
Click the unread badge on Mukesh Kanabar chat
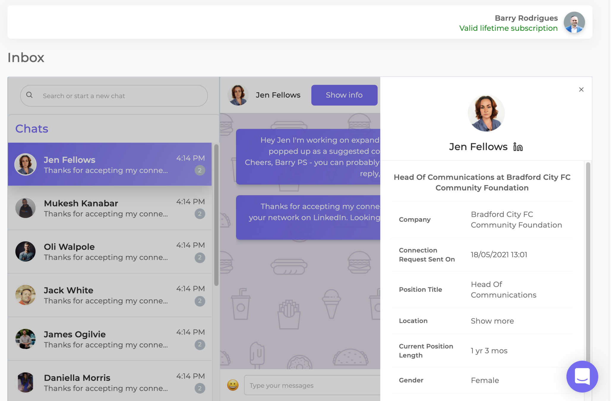tap(200, 214)
